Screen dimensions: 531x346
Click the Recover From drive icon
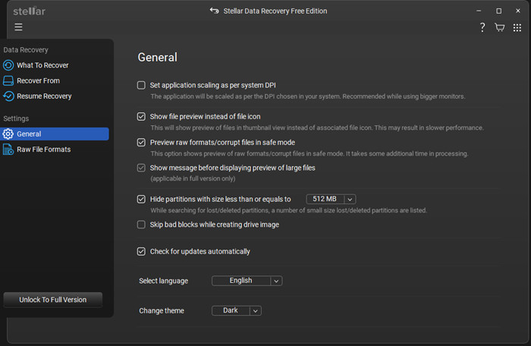[8, 80]
